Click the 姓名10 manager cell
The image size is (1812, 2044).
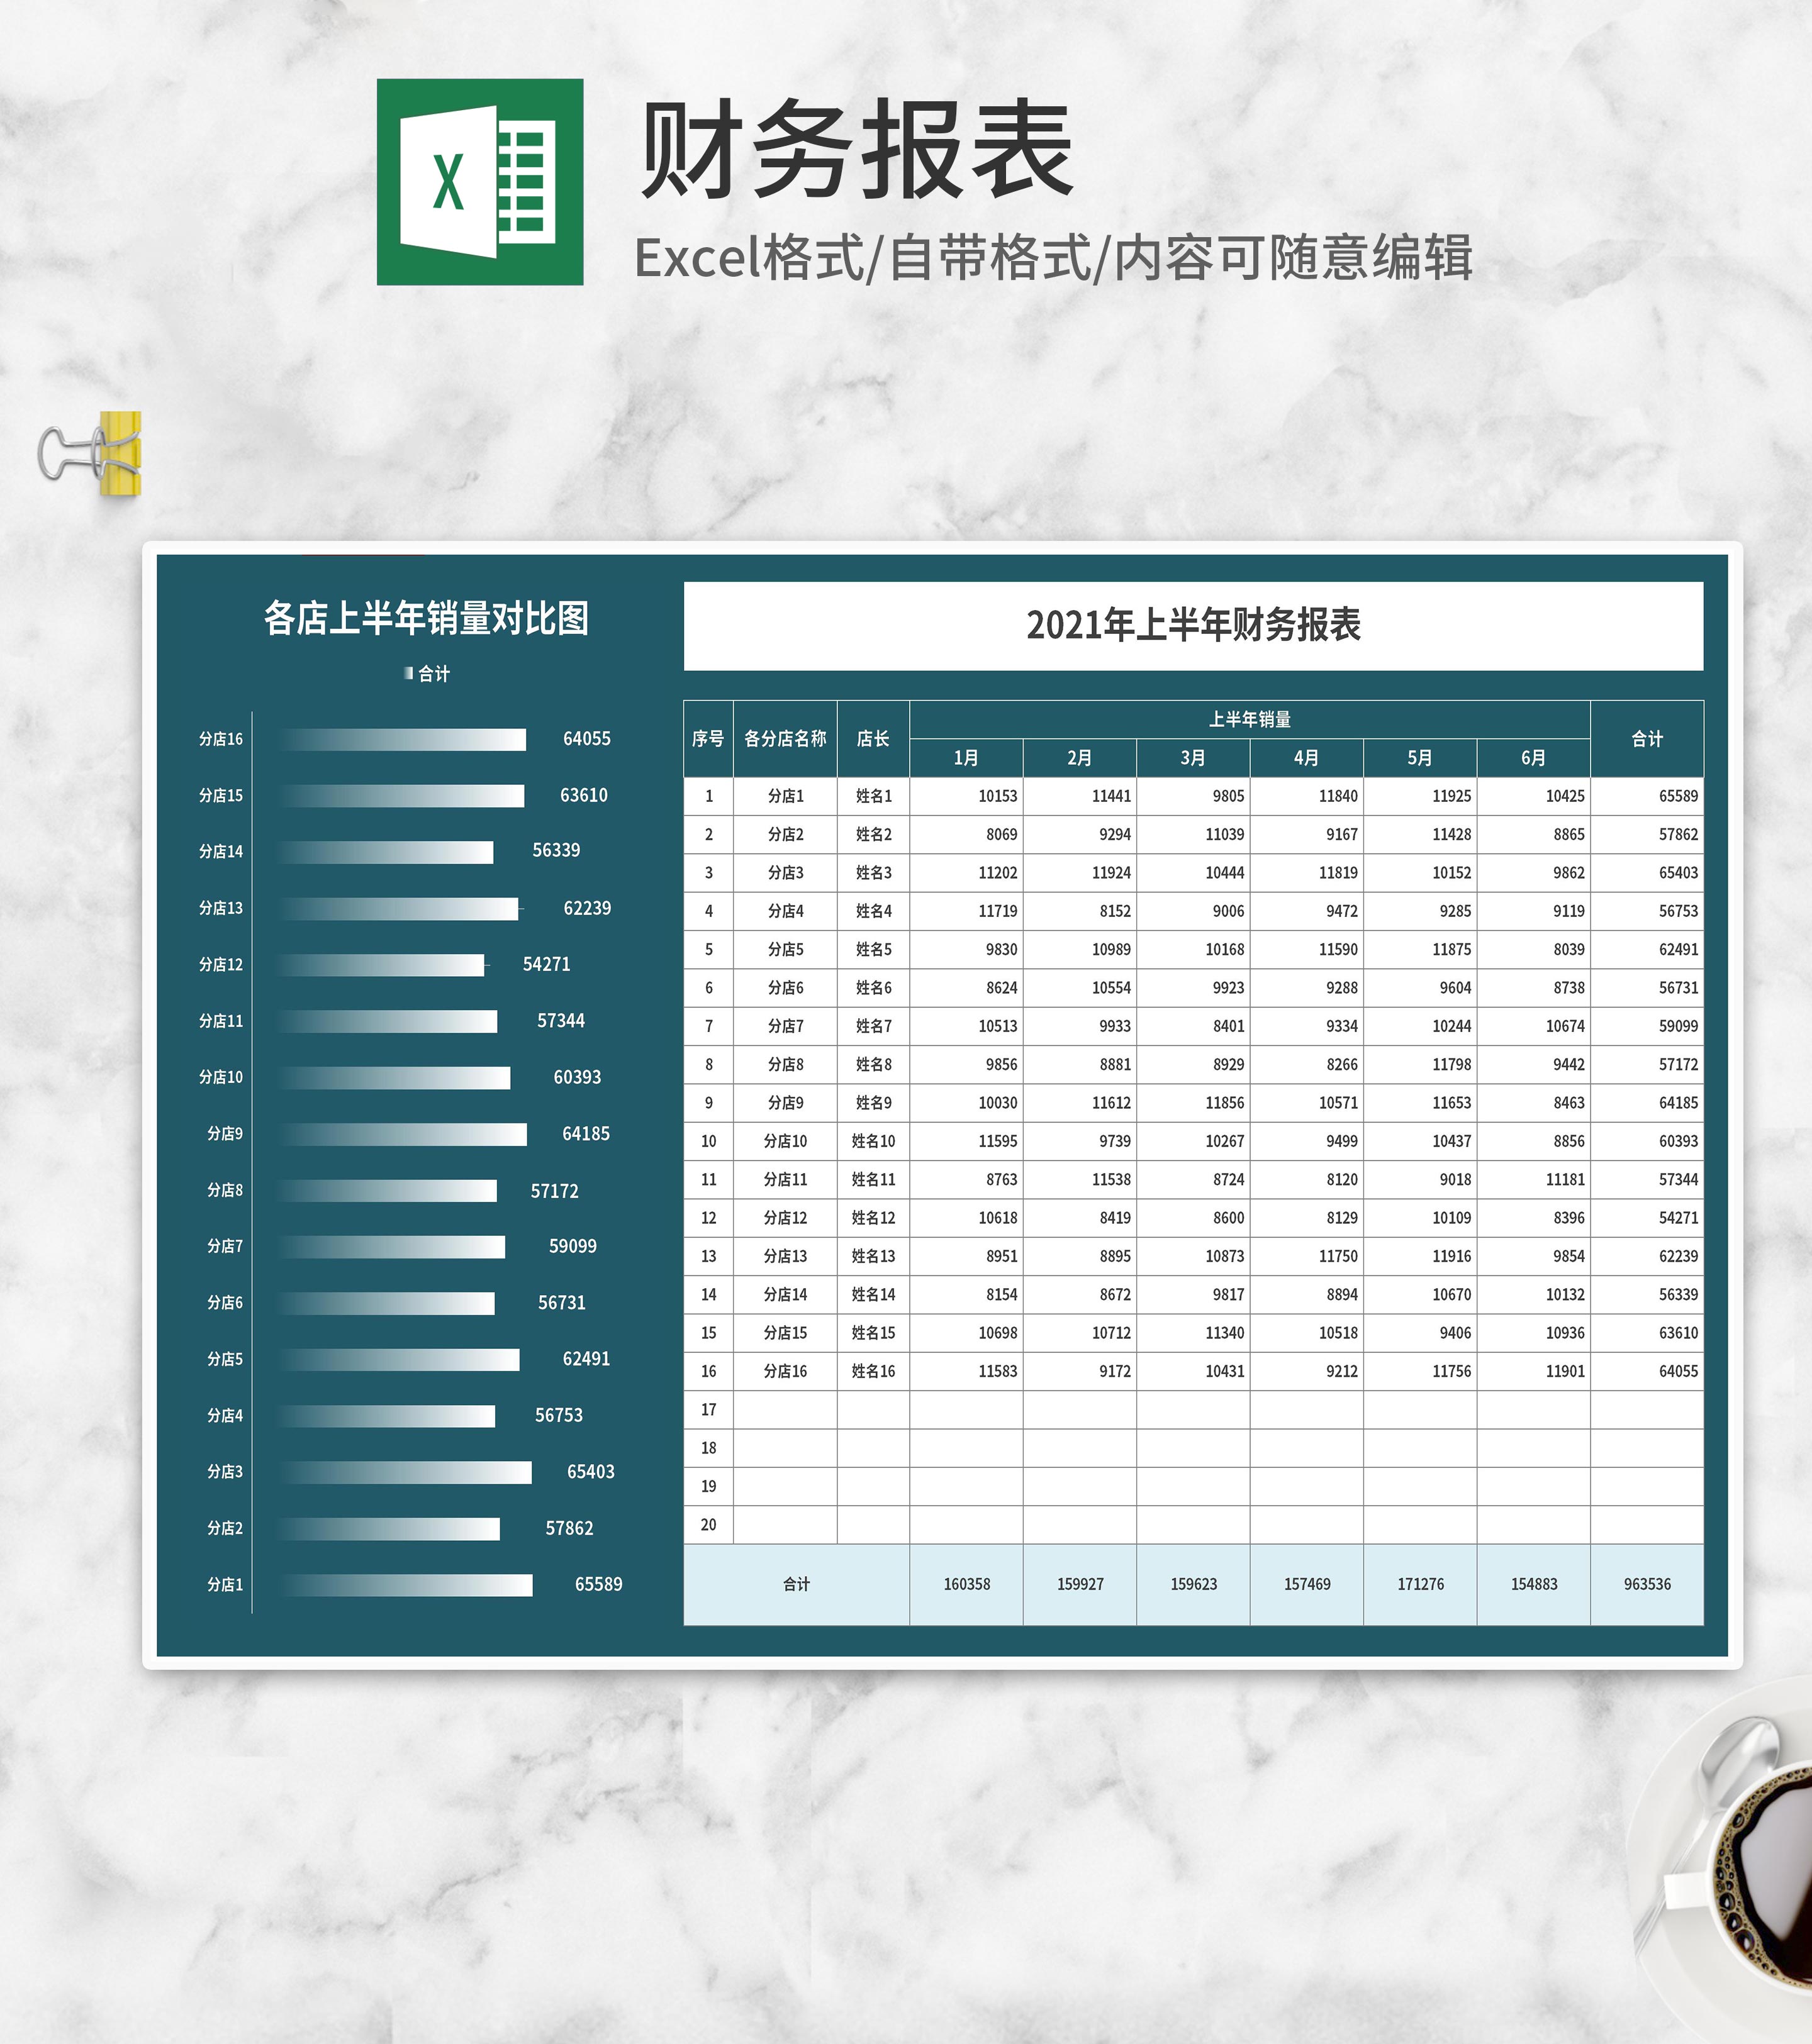873,1141
